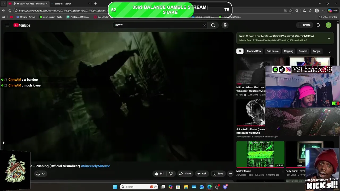Open options for Matrix Movie video
The image size is (340, 191).
283,171
